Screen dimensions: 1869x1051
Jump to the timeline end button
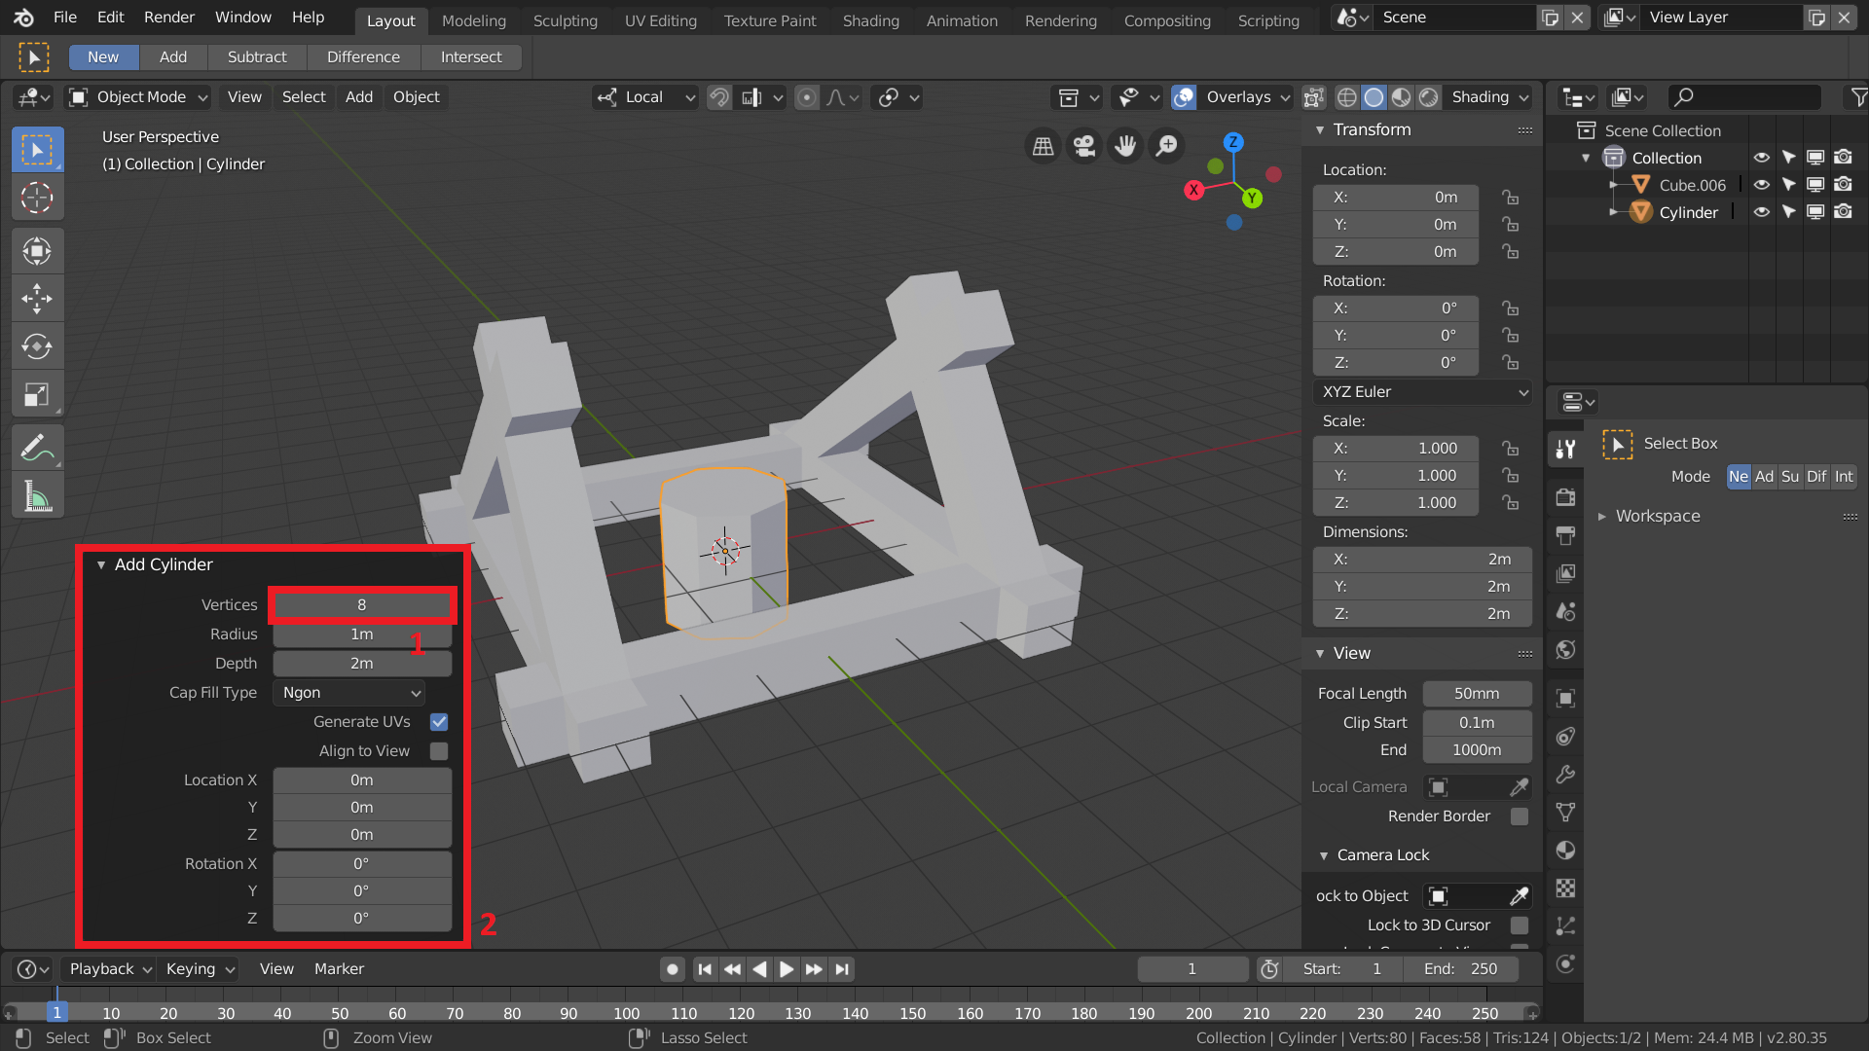843,969
